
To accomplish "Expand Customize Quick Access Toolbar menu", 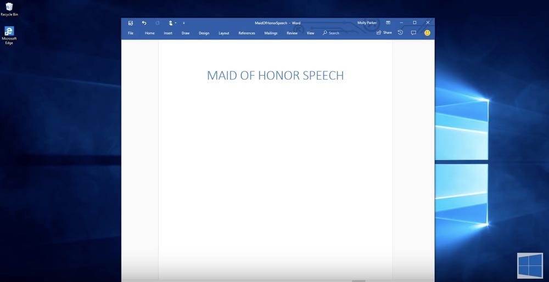I will click(184, 23).
